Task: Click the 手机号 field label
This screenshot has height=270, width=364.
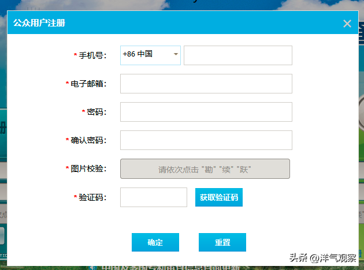Action: coord(92,55)
